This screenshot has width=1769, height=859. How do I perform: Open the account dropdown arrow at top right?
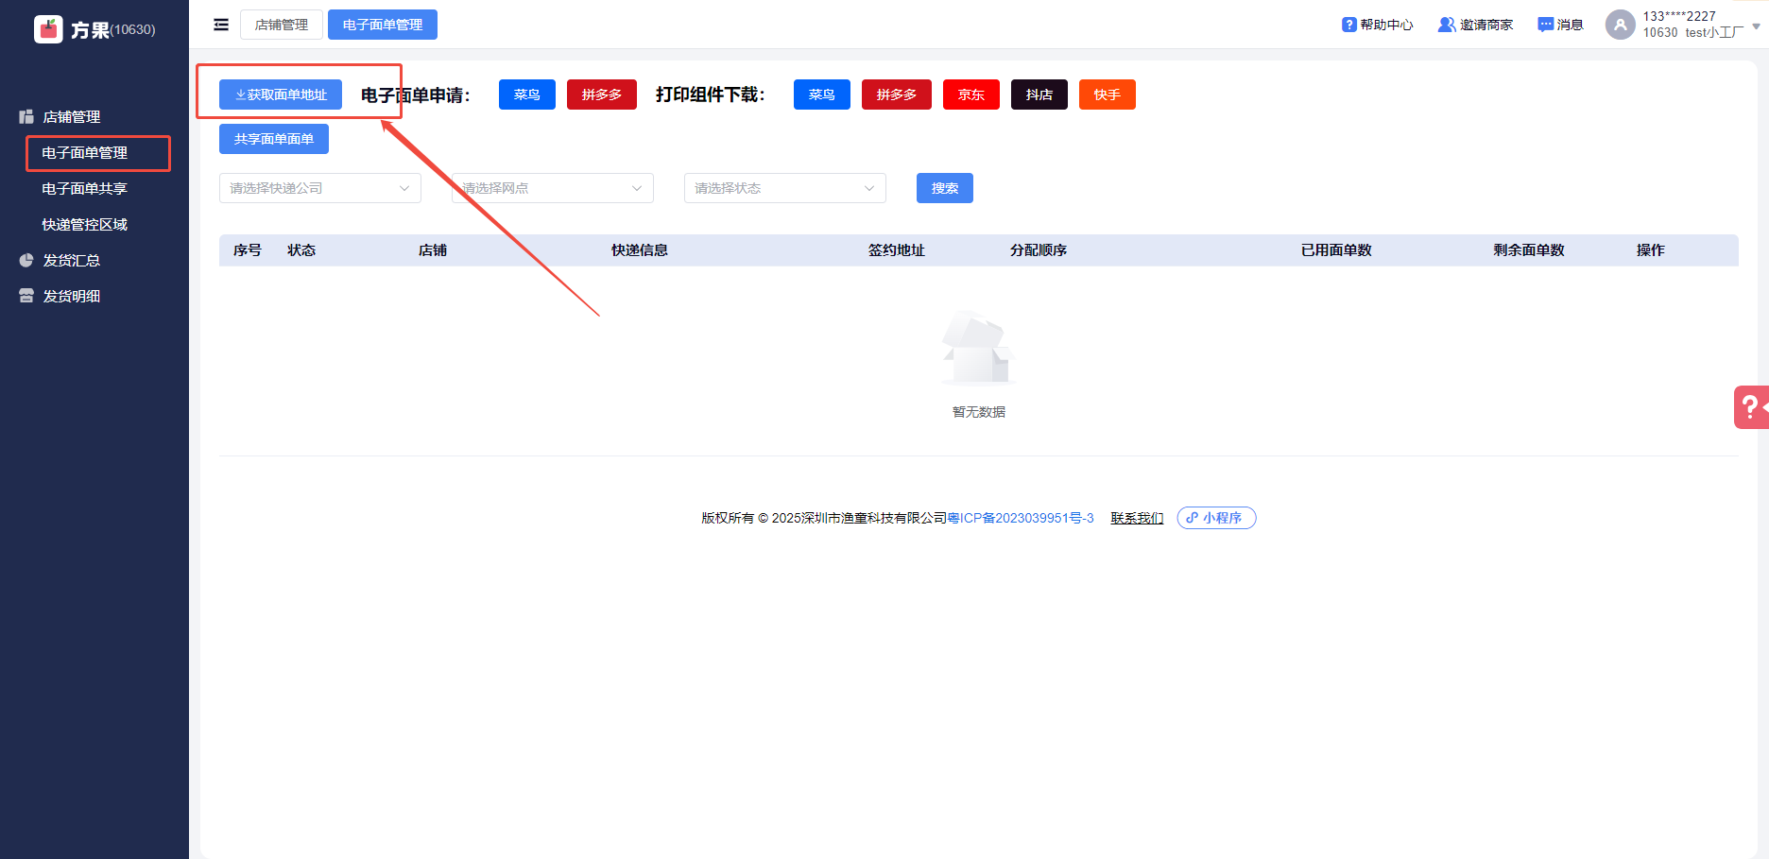[x=1756, y=26]
